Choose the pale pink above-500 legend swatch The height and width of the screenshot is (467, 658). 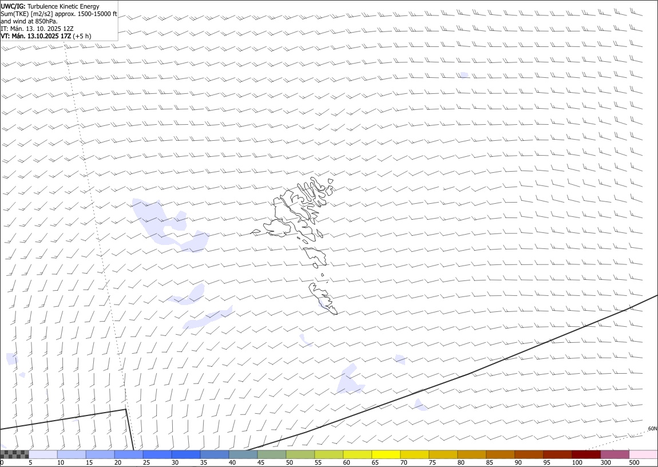coord(643,454)
